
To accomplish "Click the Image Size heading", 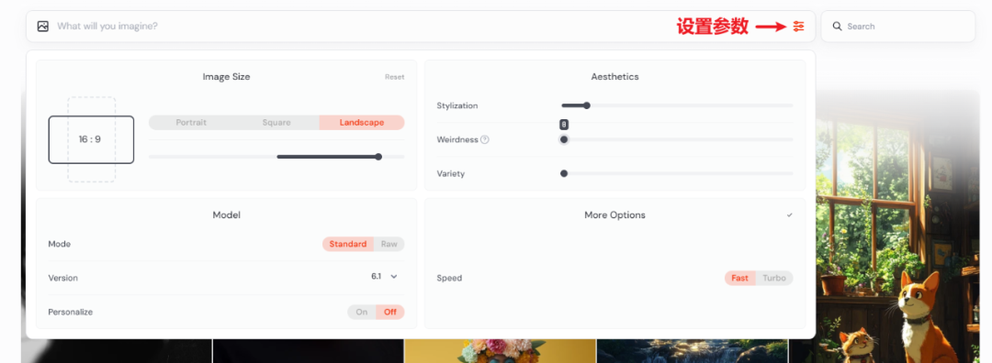I will [226, 76].
